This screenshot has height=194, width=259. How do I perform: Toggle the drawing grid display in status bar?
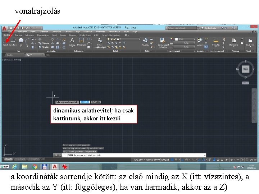point(172,160)
